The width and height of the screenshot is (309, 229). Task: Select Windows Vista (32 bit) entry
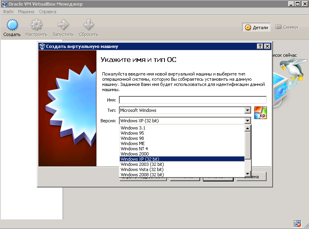coord(182,169)
